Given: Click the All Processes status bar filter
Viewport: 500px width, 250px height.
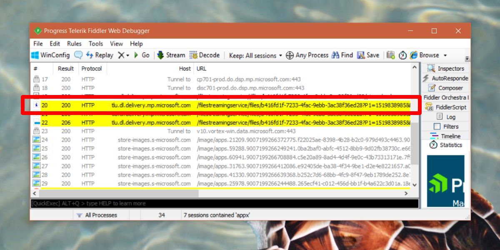Looking at the screenshot, I should point(97,215).
